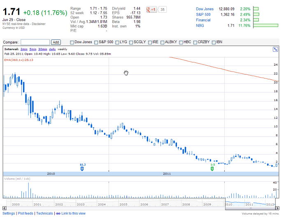Click the green split S marker
The width and height of the screenshot is (281, 219).
tap(212, 169)
